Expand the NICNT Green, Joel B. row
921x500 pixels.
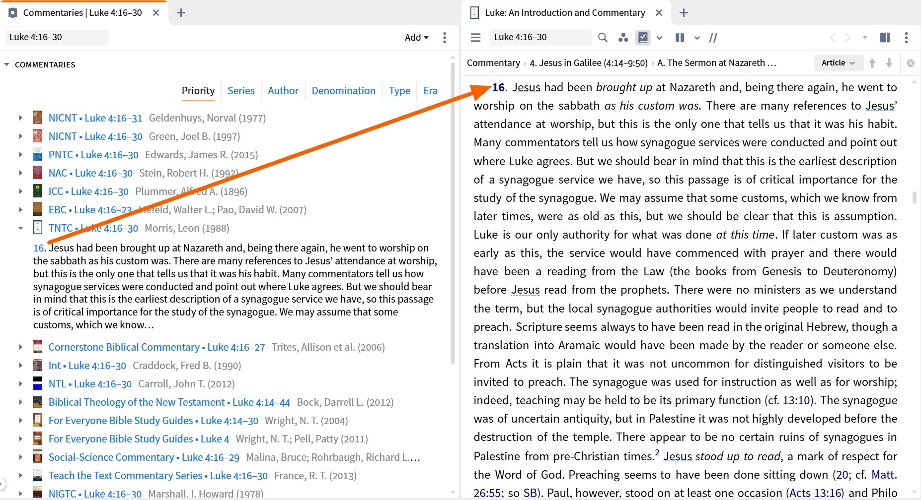20,136
